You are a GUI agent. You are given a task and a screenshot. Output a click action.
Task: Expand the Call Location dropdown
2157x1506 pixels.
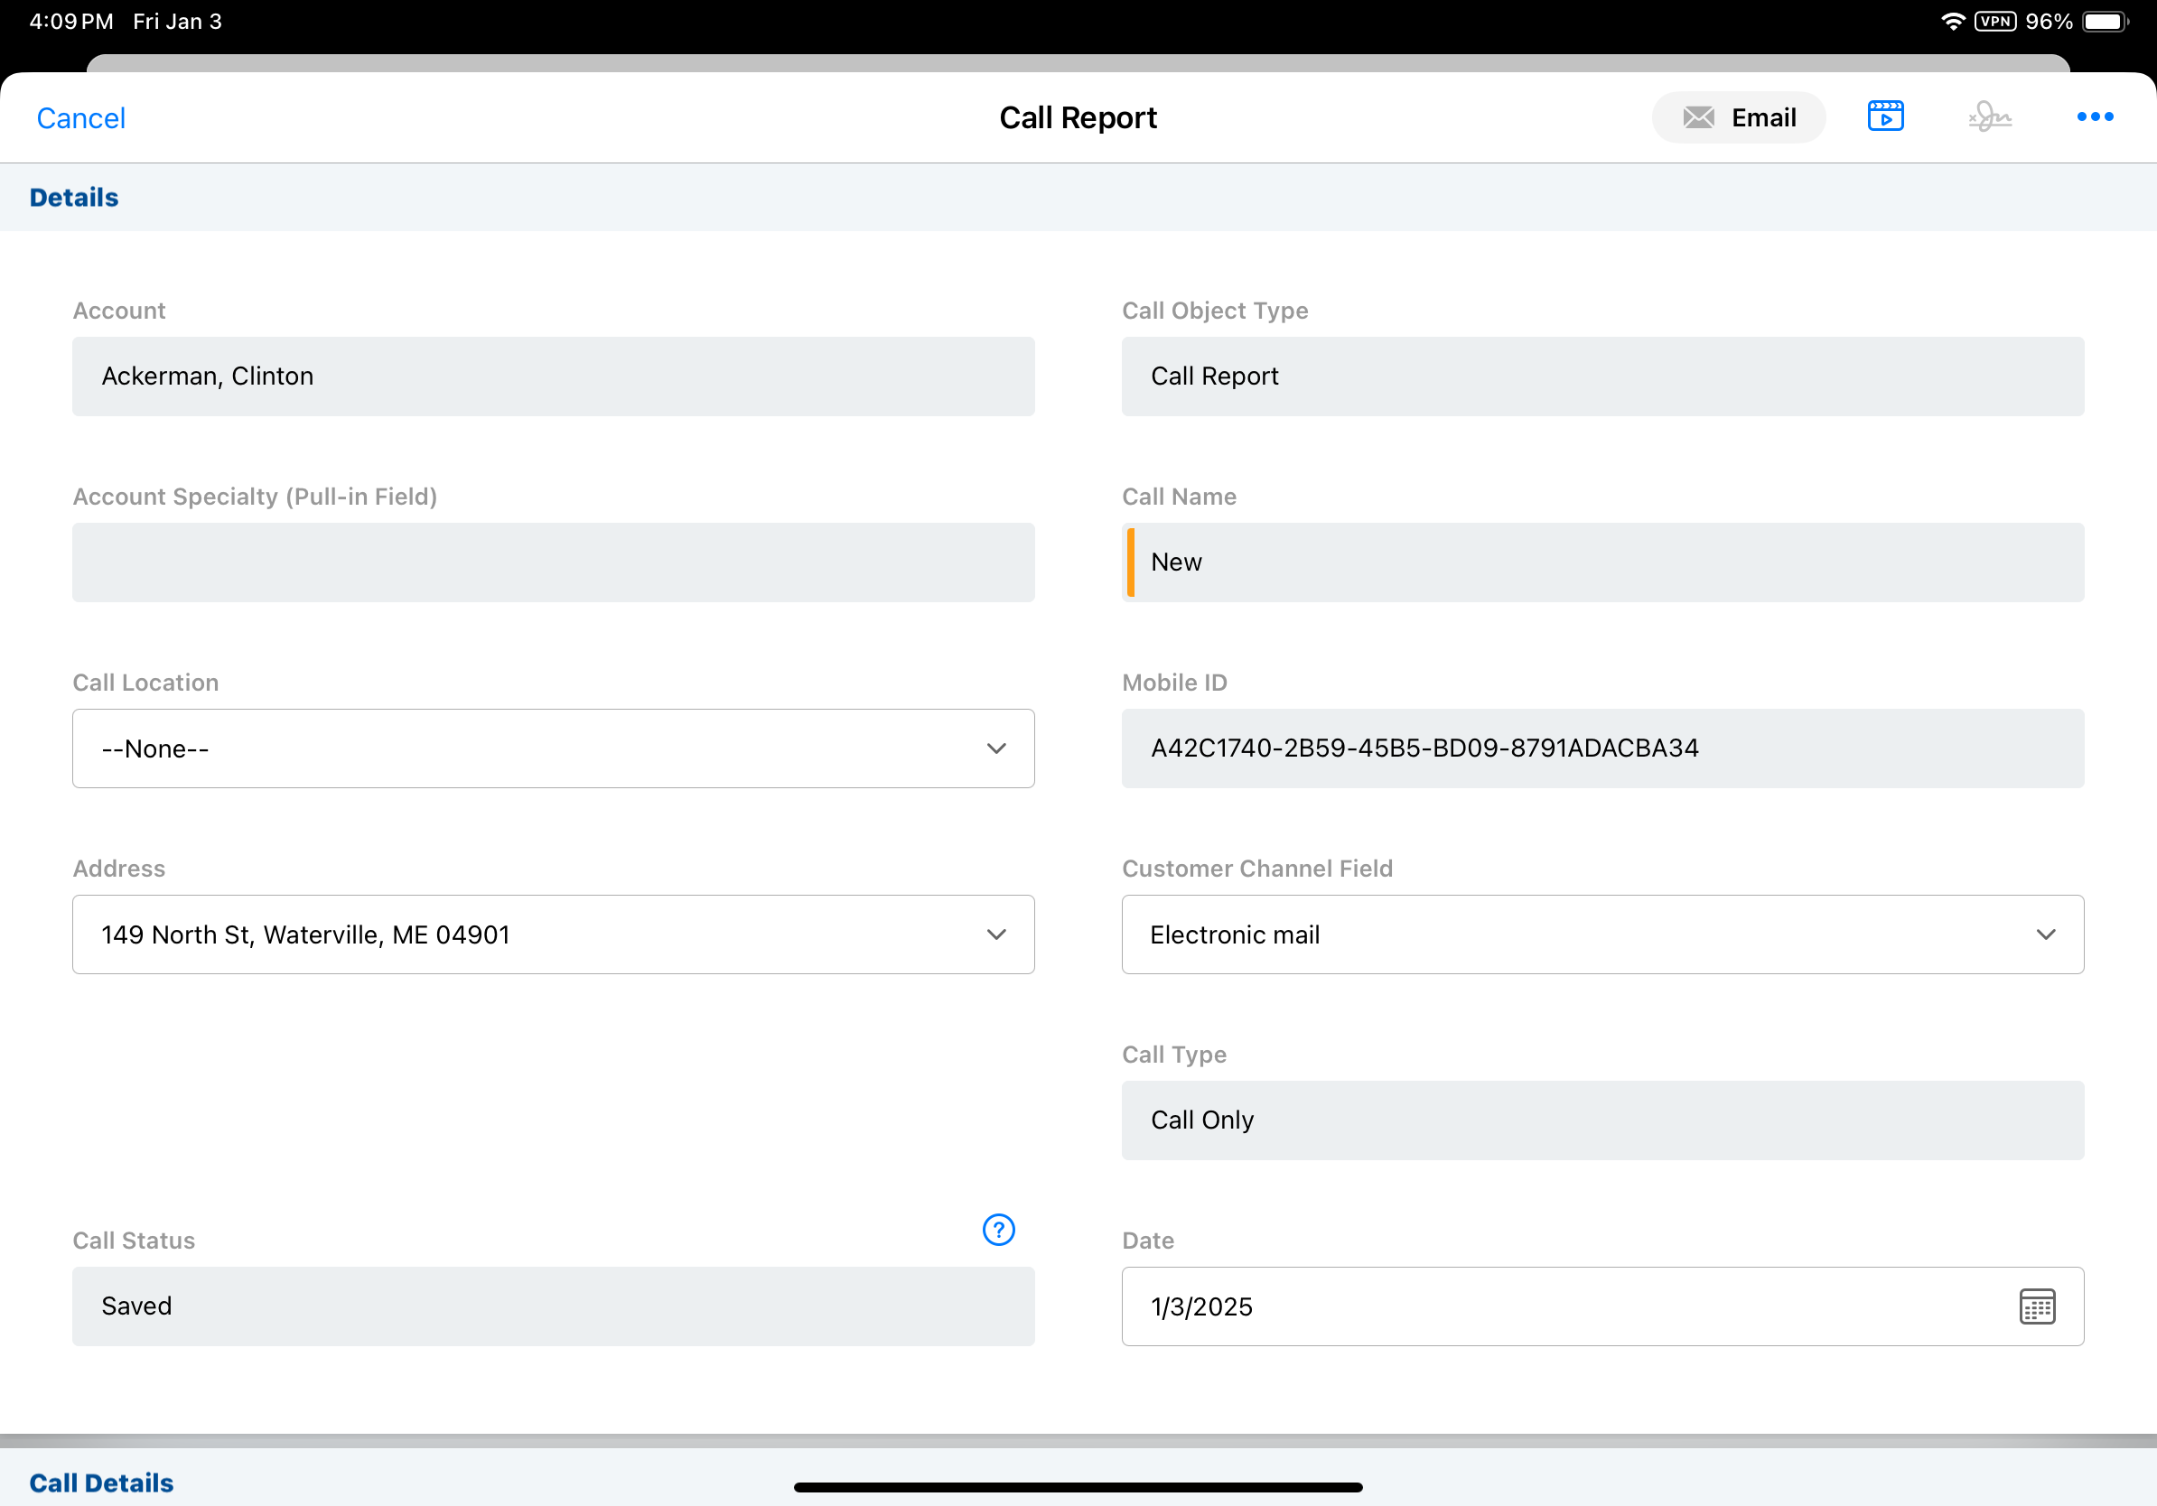point(554,748)
